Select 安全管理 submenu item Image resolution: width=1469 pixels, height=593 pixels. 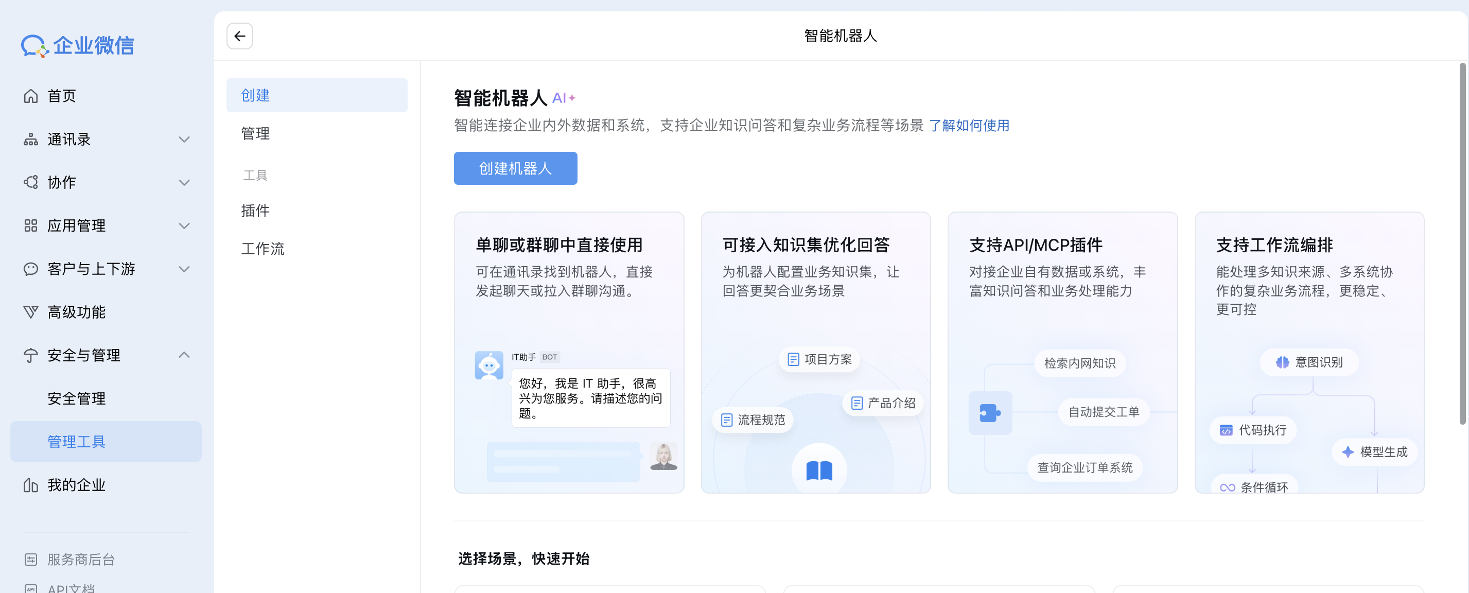(x=106, y=398)
